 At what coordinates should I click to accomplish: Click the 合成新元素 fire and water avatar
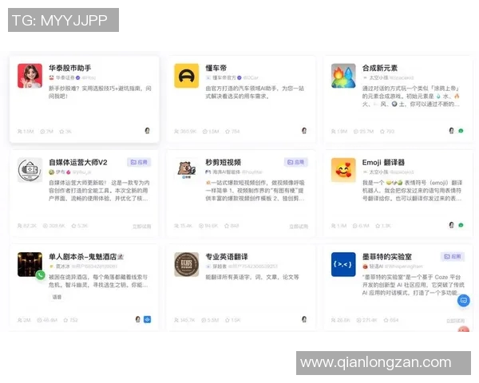point(343,76)
